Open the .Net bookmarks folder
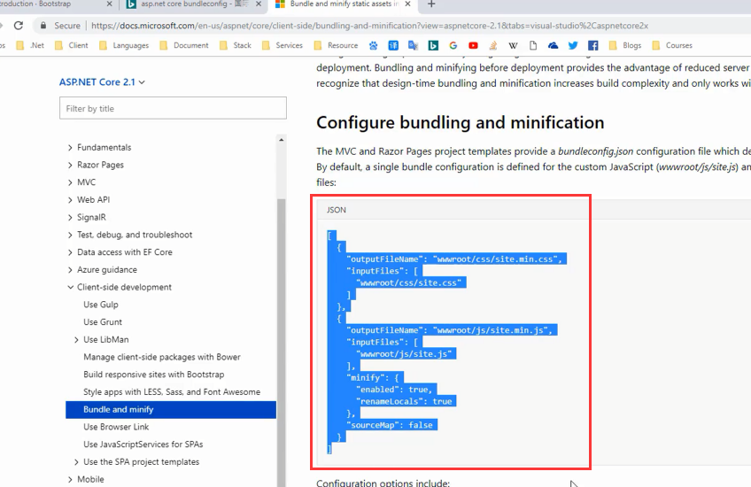The height and width of the screenshot is (487, 751). point(30,45)
